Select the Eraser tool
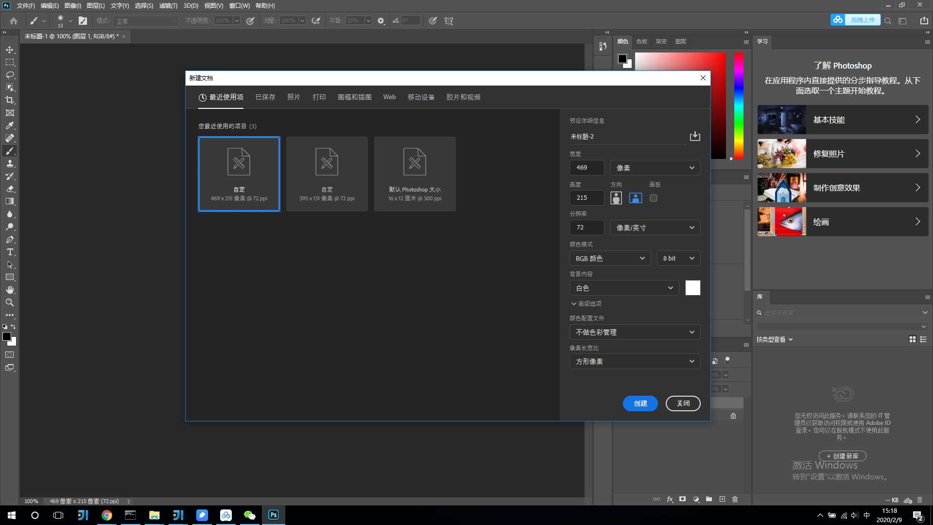The height and width of the screenshot is (525, 933). point(10,189)
